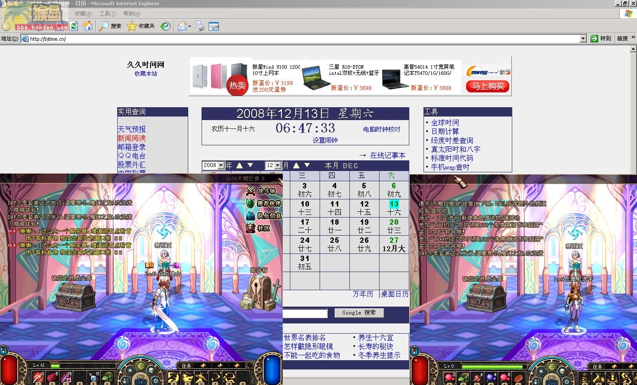Expand the address bar history dropdown

pos(583,39)
